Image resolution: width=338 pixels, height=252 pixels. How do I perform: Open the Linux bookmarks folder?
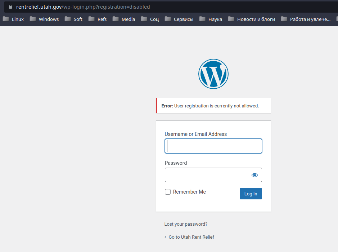click(13, 19)
